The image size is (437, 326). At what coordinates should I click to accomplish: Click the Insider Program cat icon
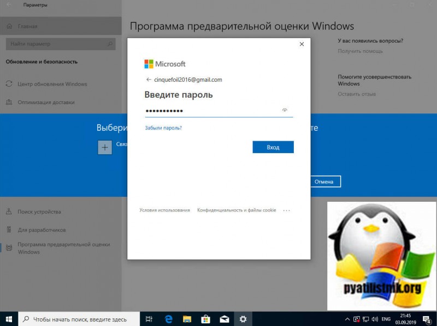tap(9, 248)
